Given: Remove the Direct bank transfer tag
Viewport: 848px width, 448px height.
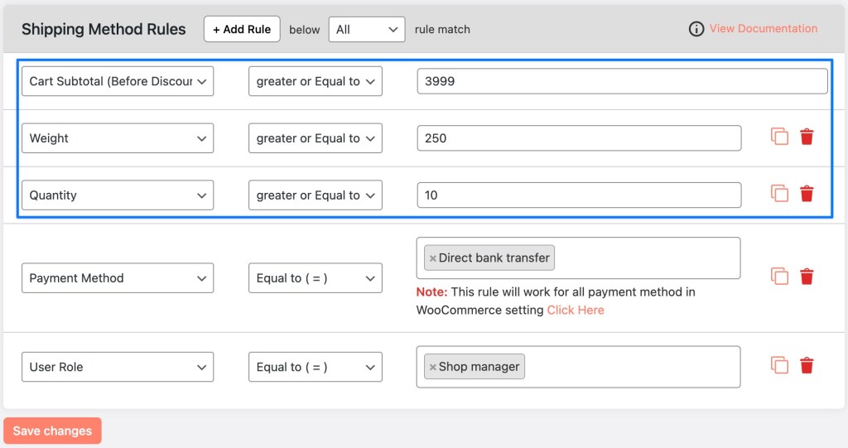Looking at the screenshot, I should [x=432, y=258].
